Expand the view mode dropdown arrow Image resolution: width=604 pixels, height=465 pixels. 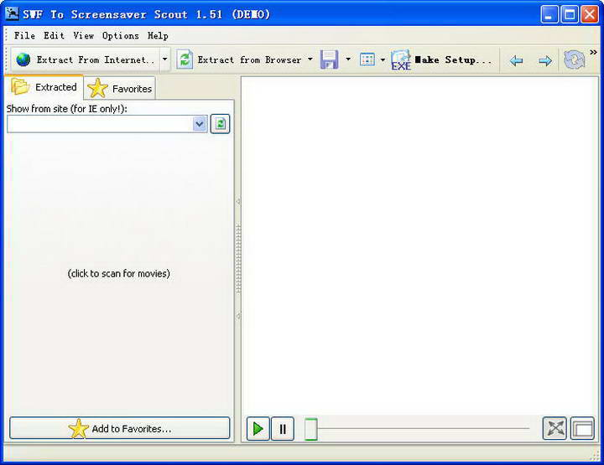[383, 59]
